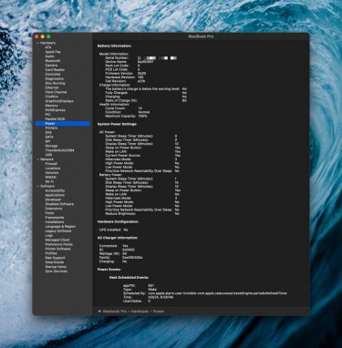Collapse the Network section disclosure triangle
This screenshot has width=342, height=348.
tap(37, 159)
